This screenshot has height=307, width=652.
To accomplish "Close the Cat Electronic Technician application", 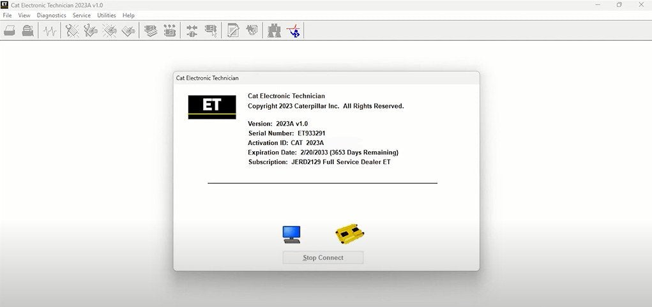I will [641, 5].
